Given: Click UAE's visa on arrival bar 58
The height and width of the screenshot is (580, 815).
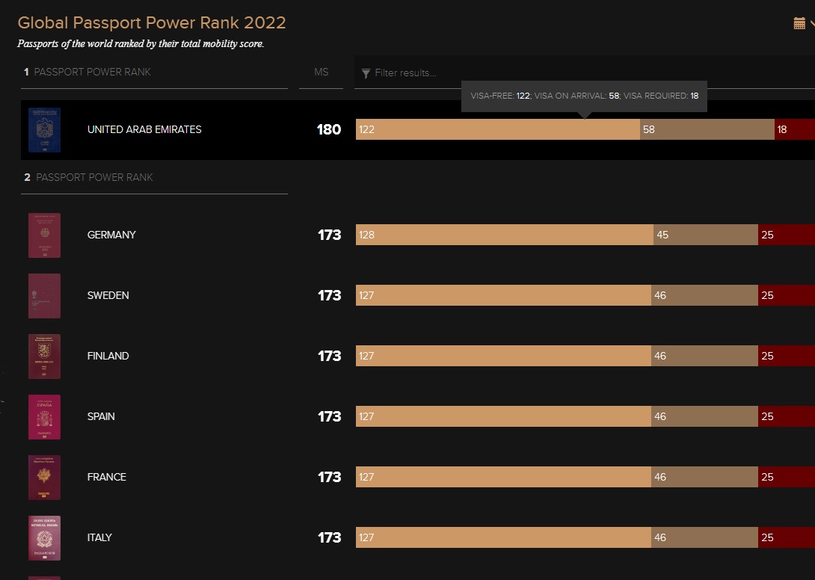Looking at the screenshot, I should click(x=707, y=129).
